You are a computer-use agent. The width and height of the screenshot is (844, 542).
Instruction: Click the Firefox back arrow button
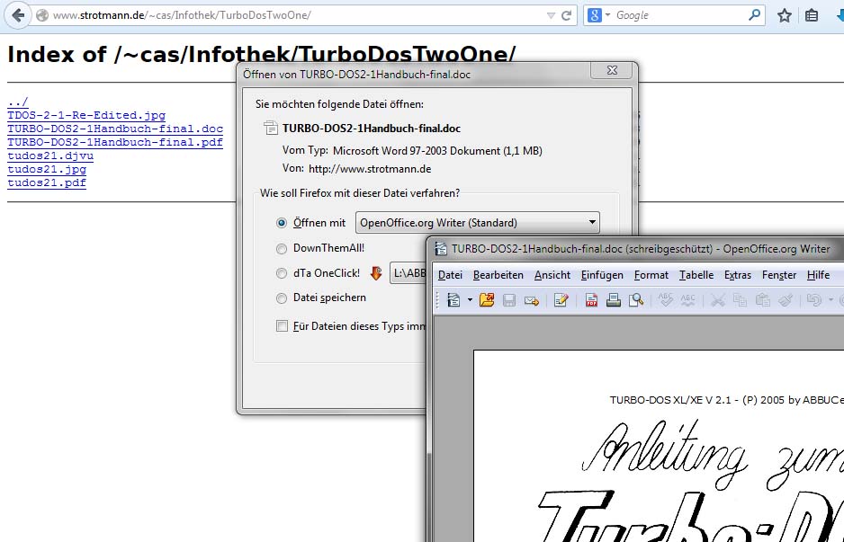(x=18, y=15)
